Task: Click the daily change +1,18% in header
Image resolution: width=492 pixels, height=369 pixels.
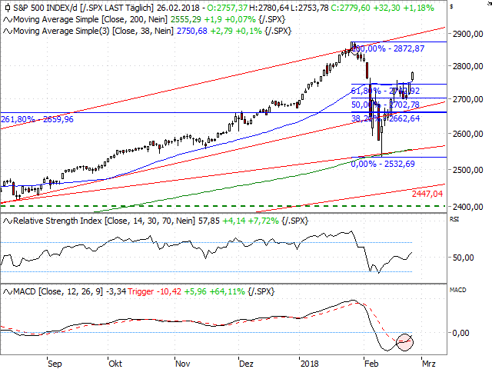Action: [418, 8]
